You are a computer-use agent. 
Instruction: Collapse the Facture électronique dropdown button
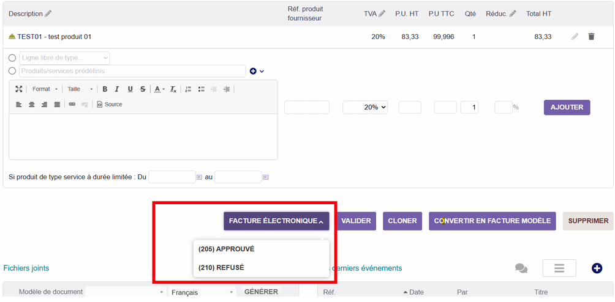pyautogui.click(x=276, y=221)
